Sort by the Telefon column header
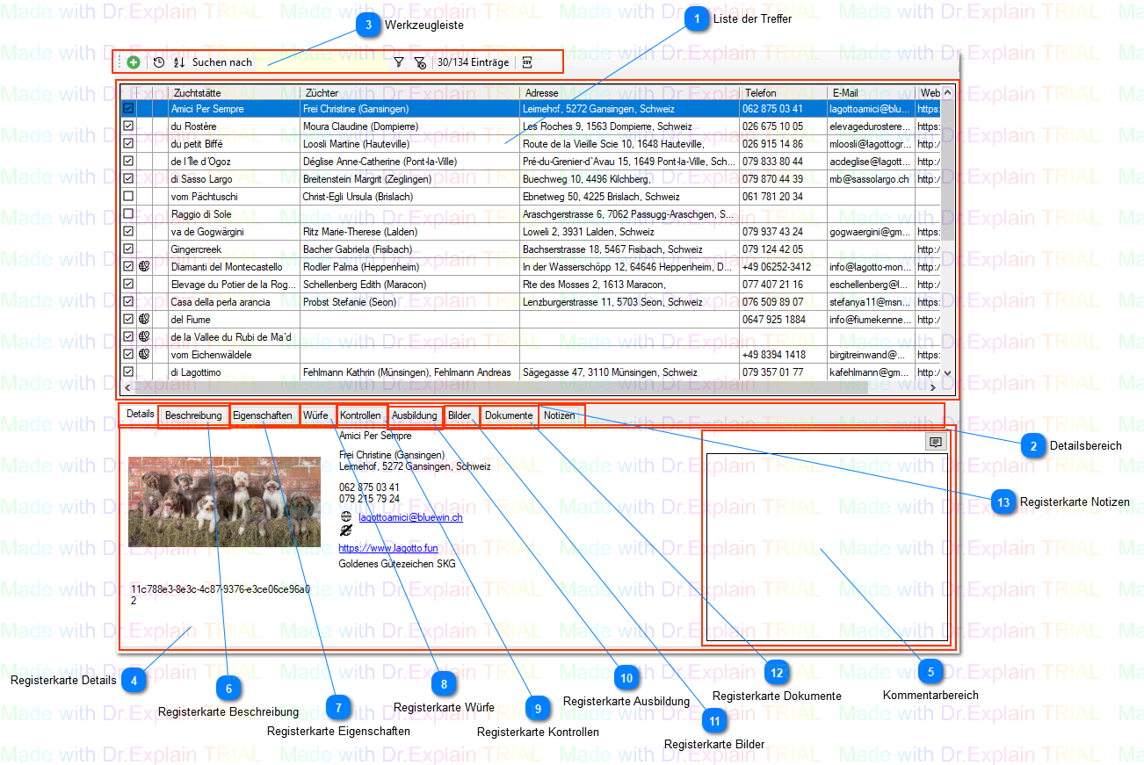Image resolution: width=1144 pixels, height=765 pixels. [784, 92]
